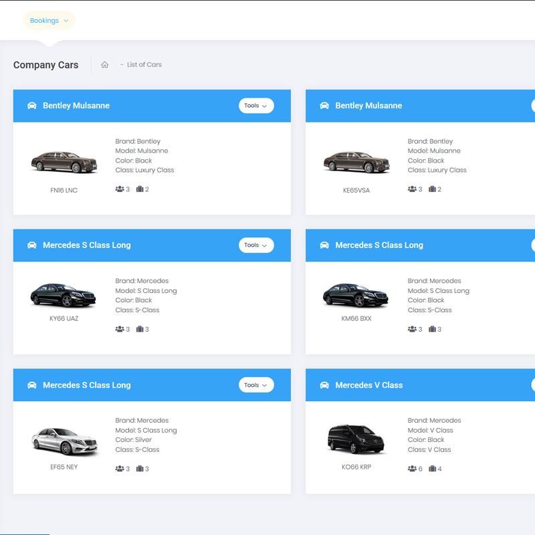The image size is (535, 535).
Task: Select the Bentley photo above plate KE65VSA
Action: (356, 162)
